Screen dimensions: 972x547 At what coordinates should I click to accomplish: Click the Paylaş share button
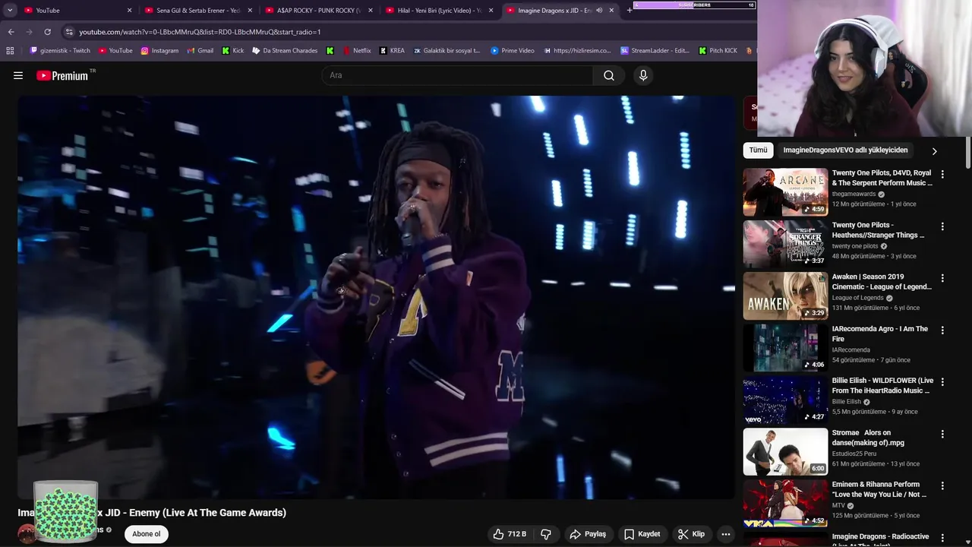(x=588, y=534)
